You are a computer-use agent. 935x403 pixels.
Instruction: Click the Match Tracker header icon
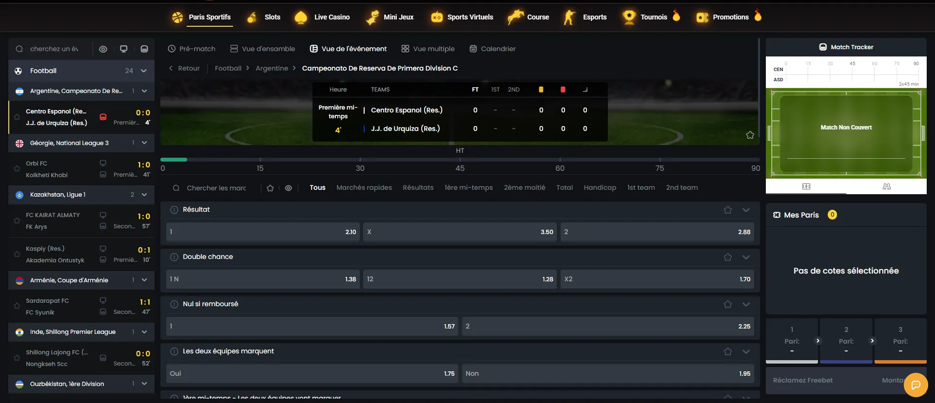tap(823, 47)
